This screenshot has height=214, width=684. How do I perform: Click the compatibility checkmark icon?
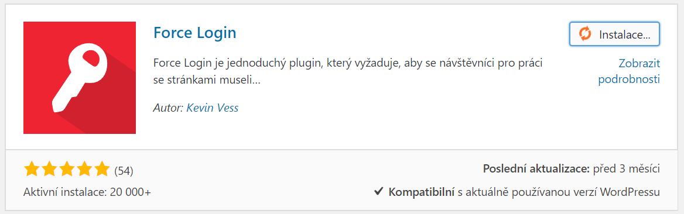[x=379, y=191]
